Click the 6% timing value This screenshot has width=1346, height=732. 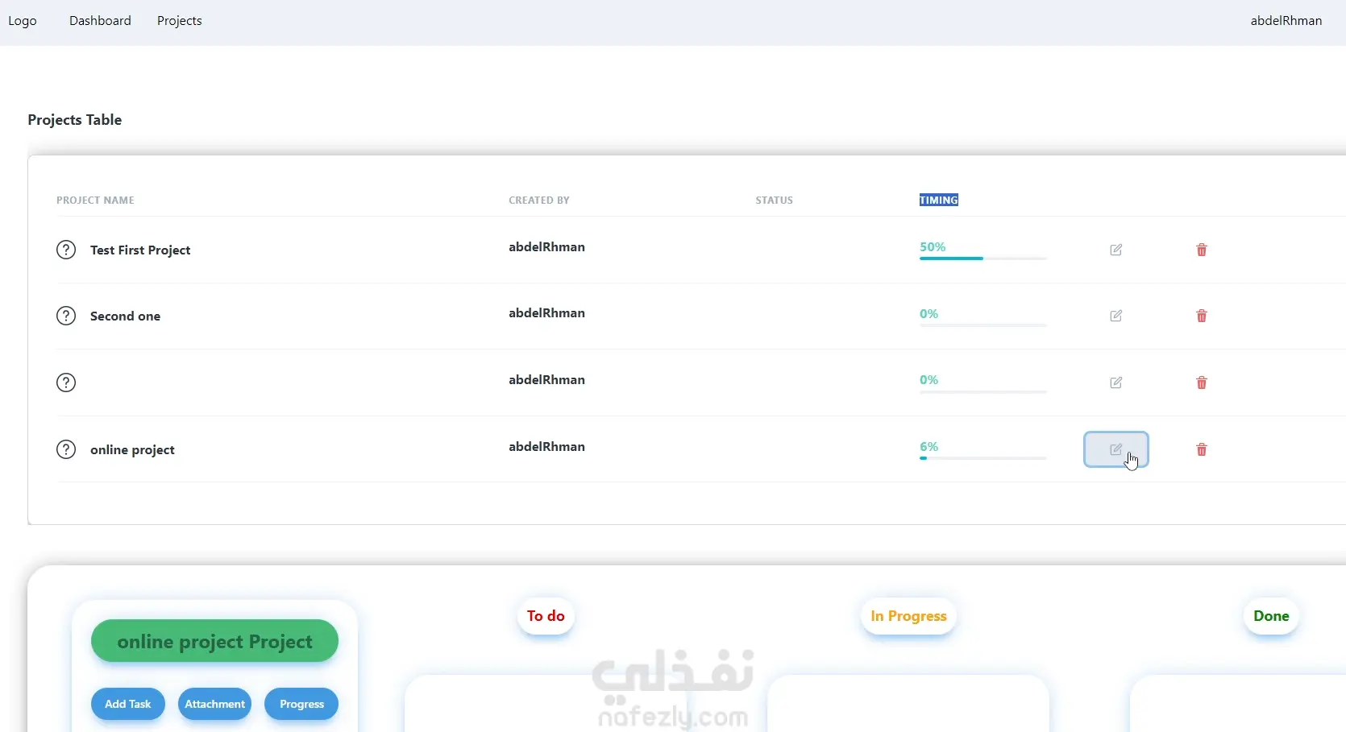coord(929,447)
